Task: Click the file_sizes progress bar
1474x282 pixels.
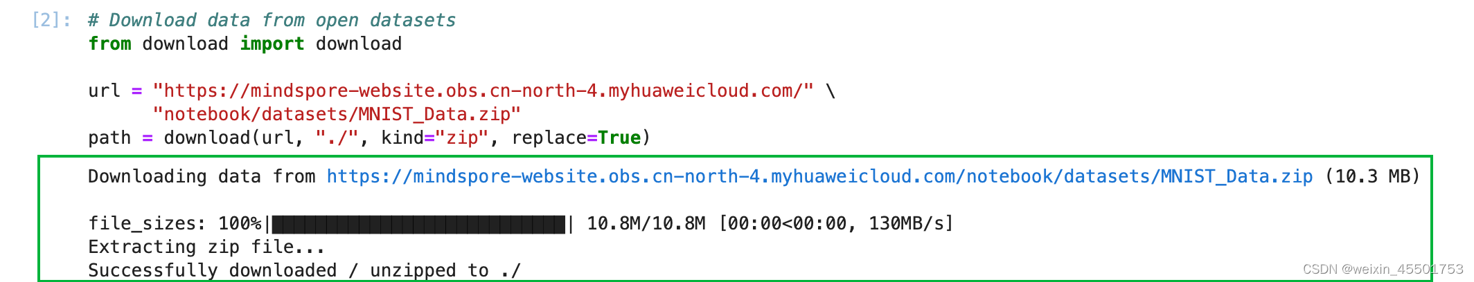Action: coord(419,224)
